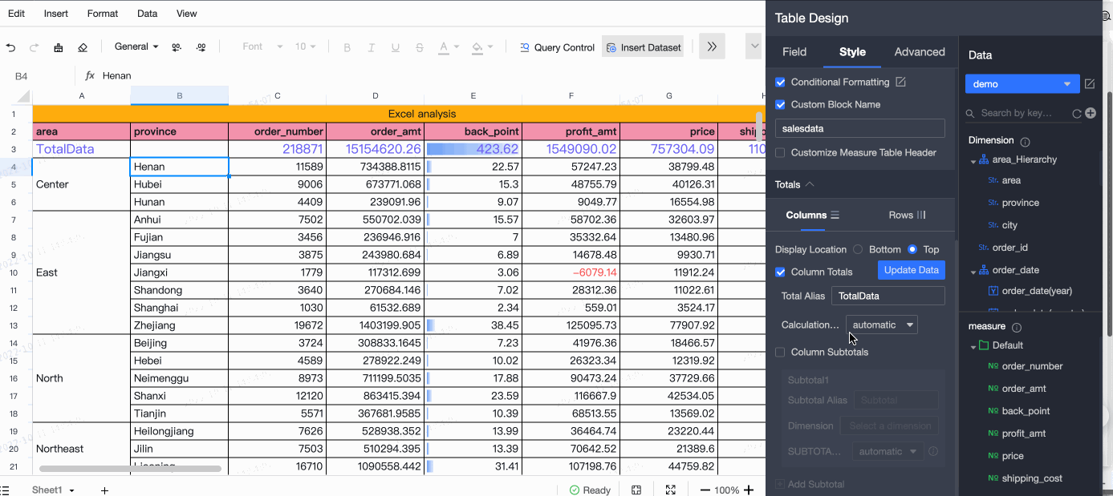Enter fullscreen mode in the status bar
The height and width of the screenshot is (496, 1113).
(x=671, y=490)
